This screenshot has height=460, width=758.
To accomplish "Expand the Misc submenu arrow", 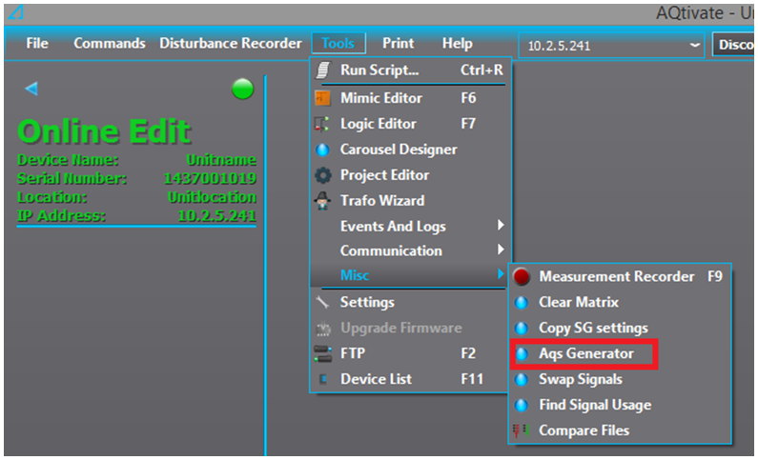I will 501,274.
